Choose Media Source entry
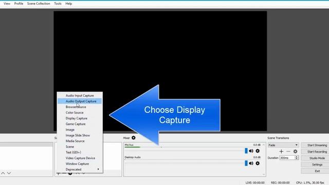The width and height of the screenshot is (329, 185). coord(80,141)
